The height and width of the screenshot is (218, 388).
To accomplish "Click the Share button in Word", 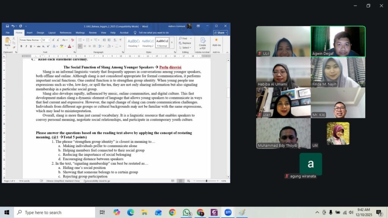I will 221,33.
